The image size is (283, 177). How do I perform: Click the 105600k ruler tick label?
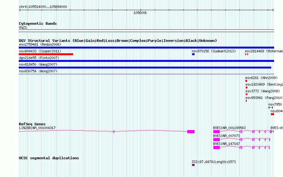pyautogui.click(x=140, y=13)
